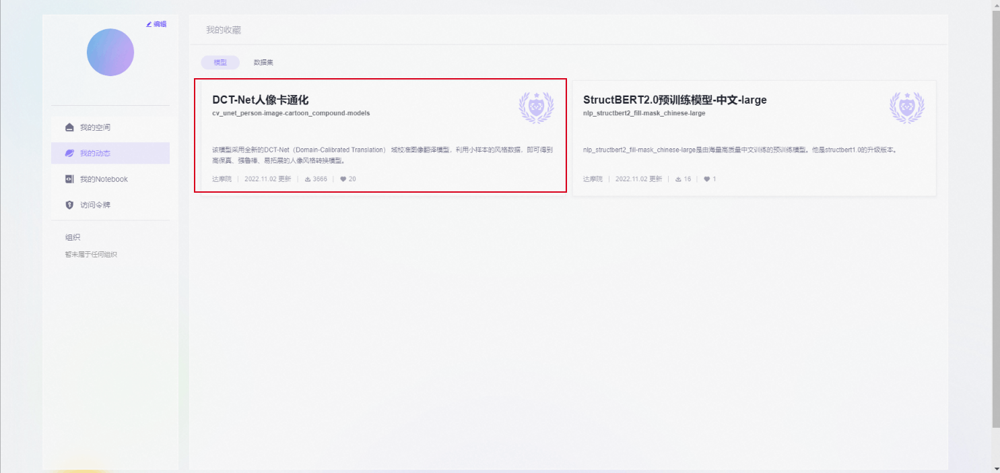Screen dimensions: 1000x473
Task: Switch to the 模型 tab
Action: pyautogui.click(x=220, y=61)
